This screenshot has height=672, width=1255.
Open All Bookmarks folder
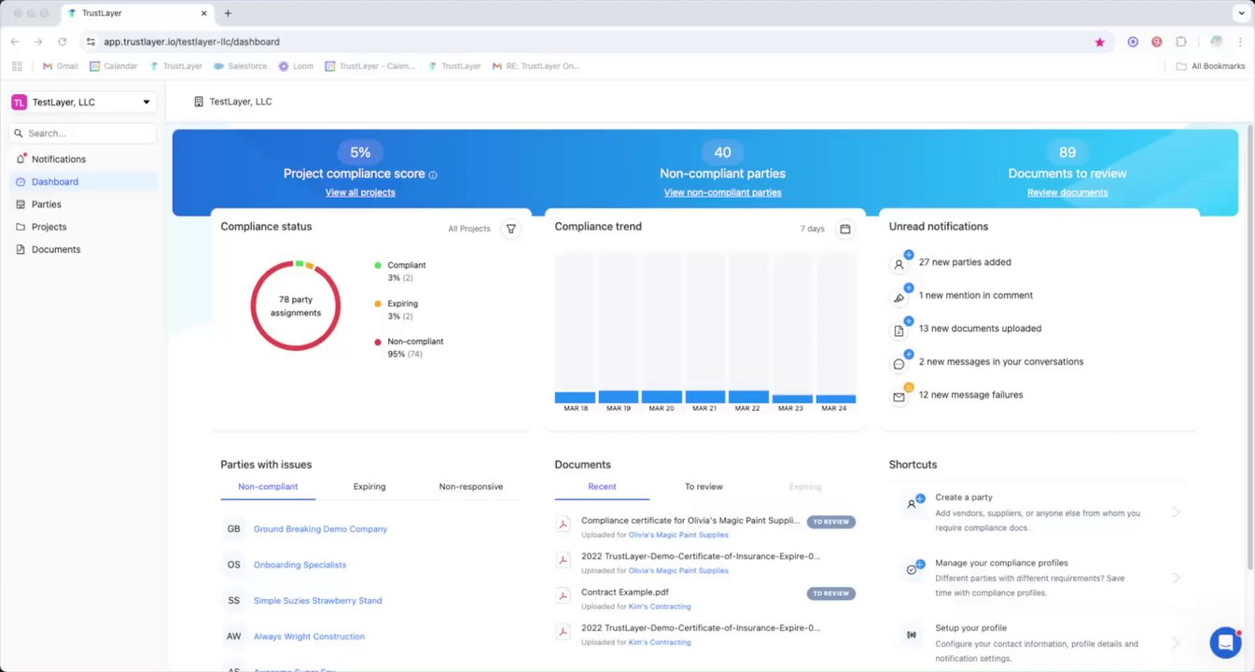[x=1210, y=66]
